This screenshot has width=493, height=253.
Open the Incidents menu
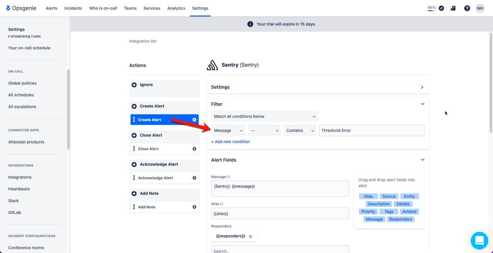pyautogui.click(x=73, y=8)
